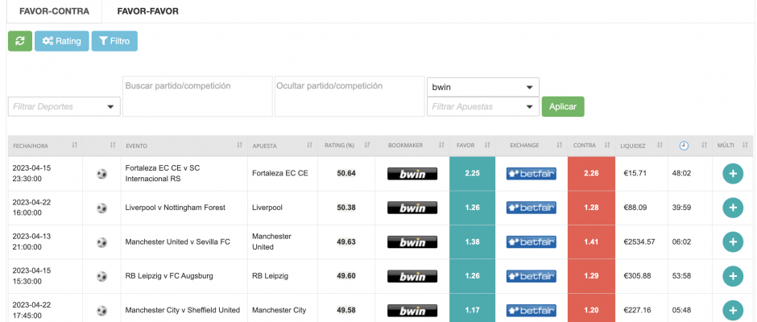This screenshot has height=322, width=757.
Task: Click the green refresh icon button
Action: coord(20,41)
